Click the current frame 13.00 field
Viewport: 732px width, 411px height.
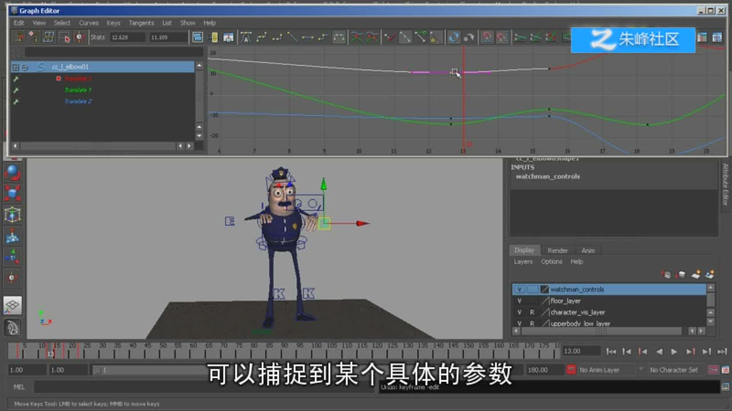coord(581,351)
